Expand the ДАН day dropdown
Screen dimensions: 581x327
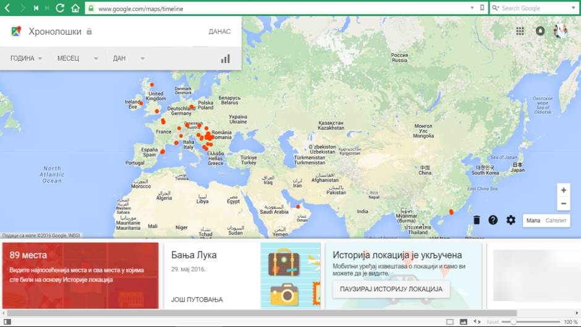coord(128,58)
